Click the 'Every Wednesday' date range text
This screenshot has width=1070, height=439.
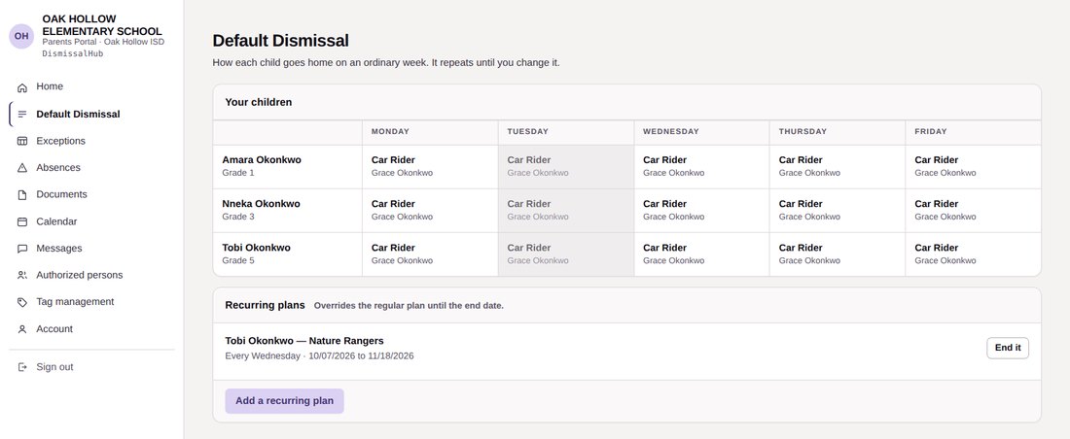click(319, 355)
